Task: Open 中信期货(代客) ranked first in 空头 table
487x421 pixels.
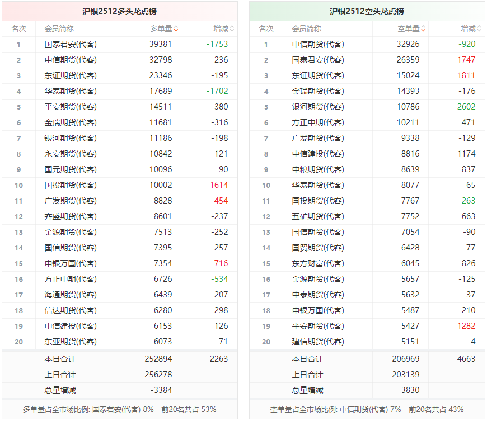Action: (x=318, y=44)
